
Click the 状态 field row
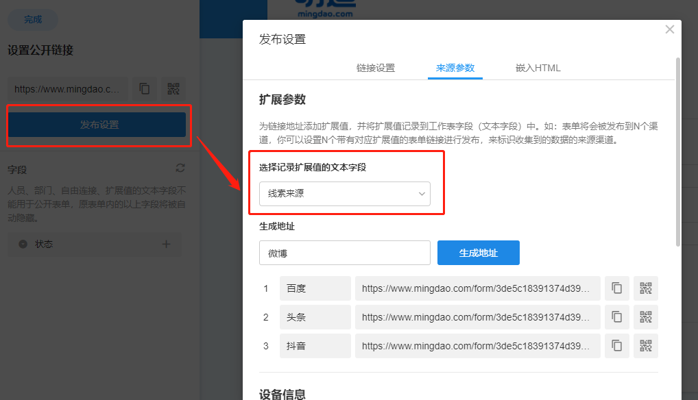pos(95,244)
